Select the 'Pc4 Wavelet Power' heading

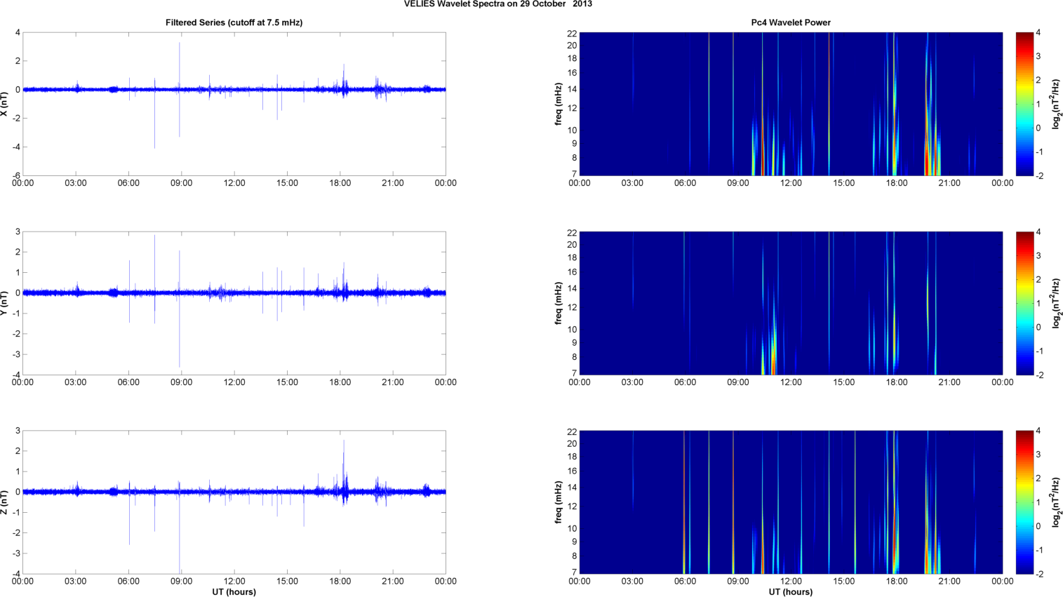tap(790, 22)
